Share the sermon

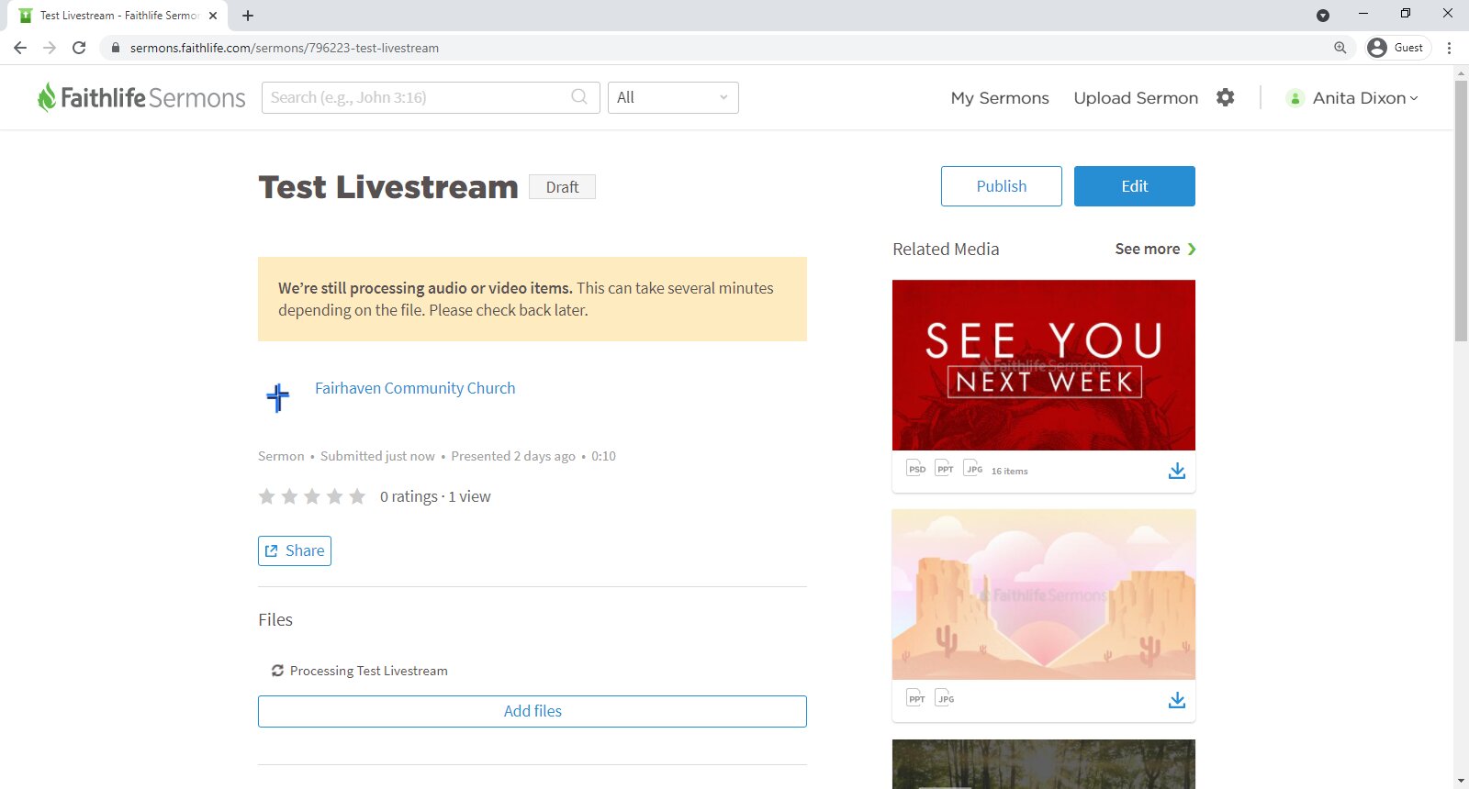tap(295, 550)
